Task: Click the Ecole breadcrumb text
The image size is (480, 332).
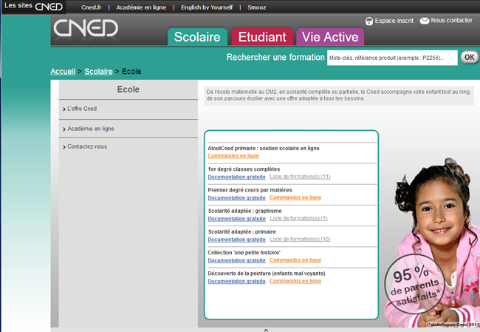Action: tap(131, 72)
